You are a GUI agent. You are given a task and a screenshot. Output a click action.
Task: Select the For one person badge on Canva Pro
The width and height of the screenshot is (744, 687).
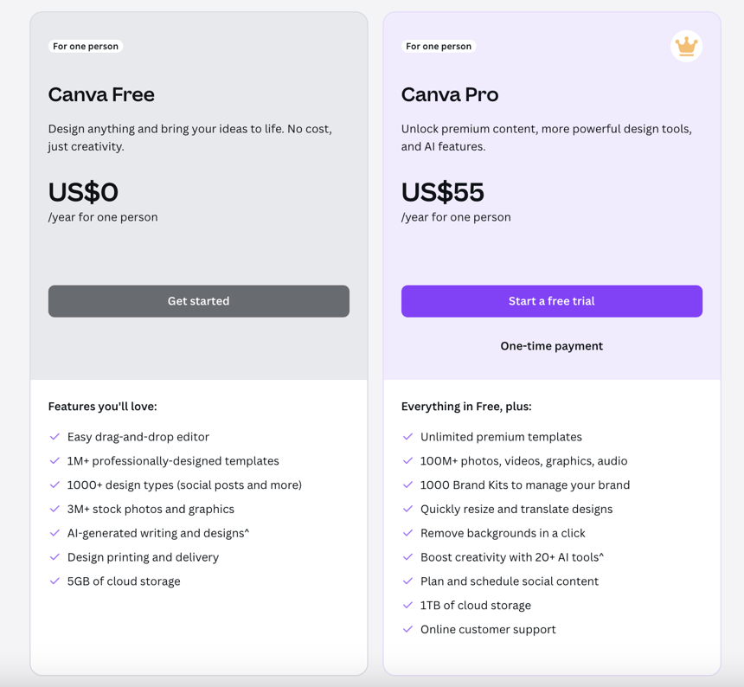439,46
